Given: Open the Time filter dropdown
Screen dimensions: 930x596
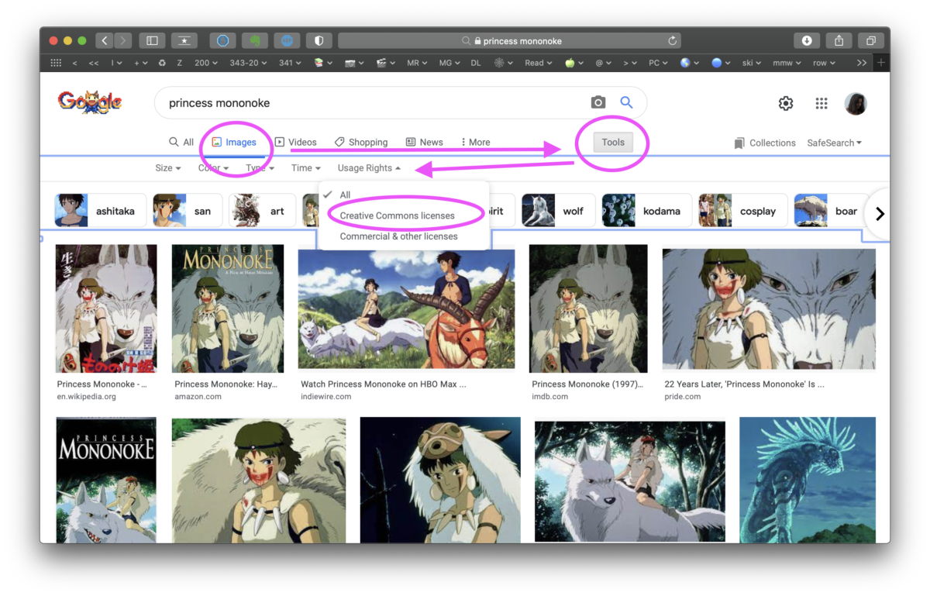Looking at the screenshot, I should 305,168.
